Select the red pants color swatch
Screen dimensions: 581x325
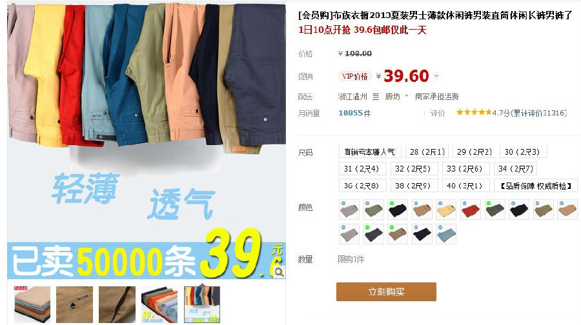pos(471,210)
